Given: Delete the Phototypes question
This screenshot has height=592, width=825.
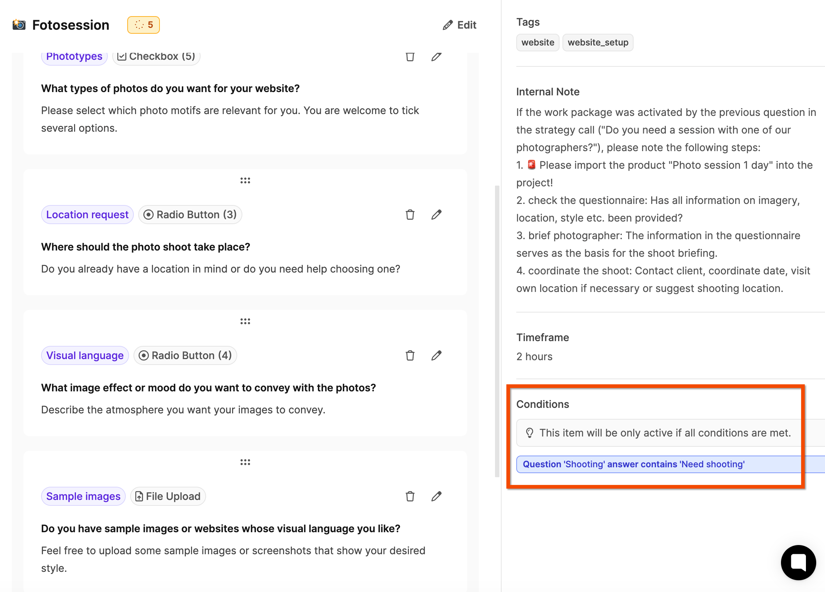Looking at the screenshot, I should coord(410,57).
